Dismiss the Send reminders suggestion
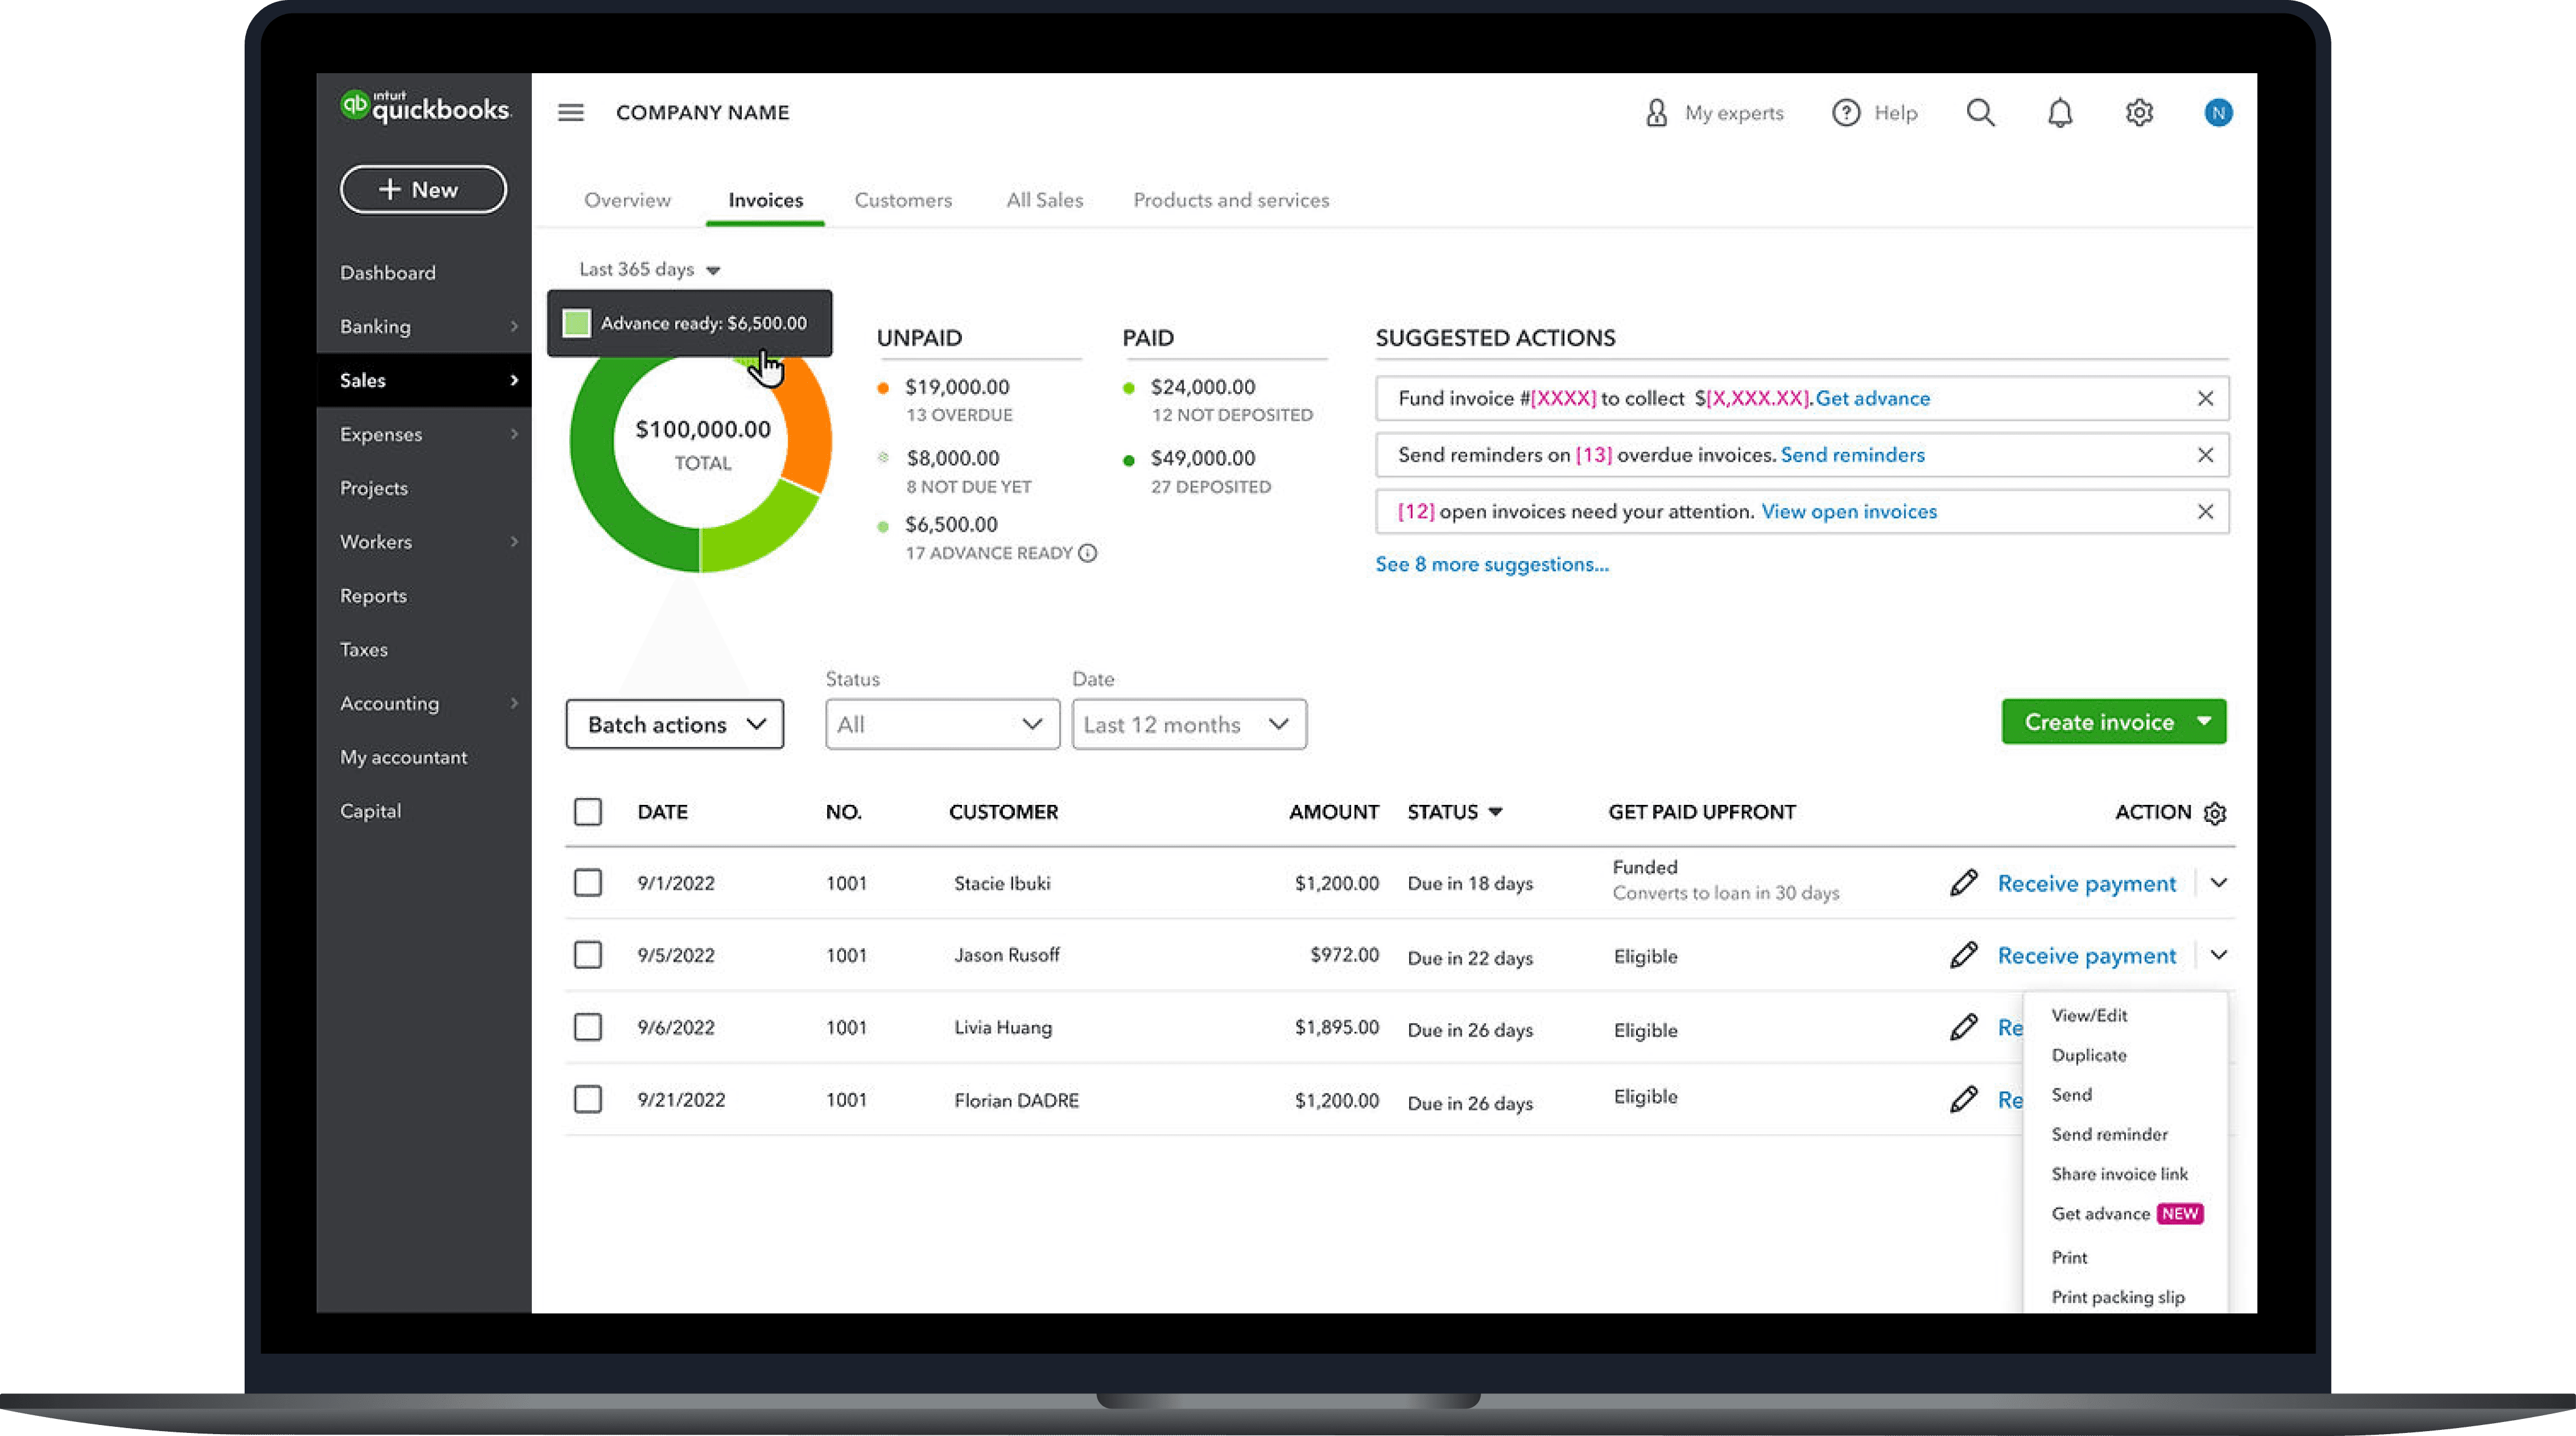This screenshot has height=1436, width=2576. (2204, 455)
